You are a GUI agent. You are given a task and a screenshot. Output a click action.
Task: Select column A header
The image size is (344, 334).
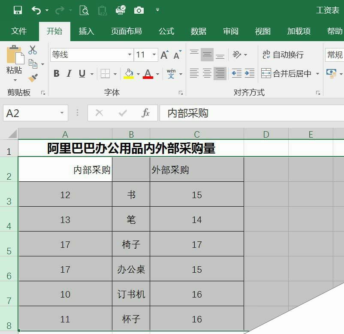pyautogui.click(x=65, y=134)
